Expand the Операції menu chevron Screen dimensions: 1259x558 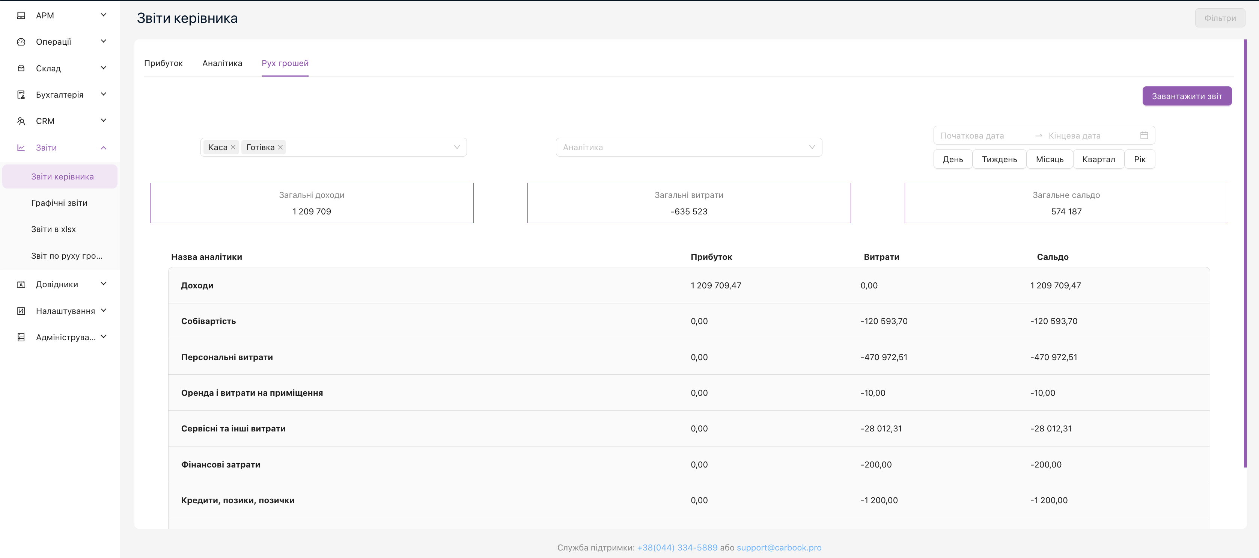coord(104,42)
